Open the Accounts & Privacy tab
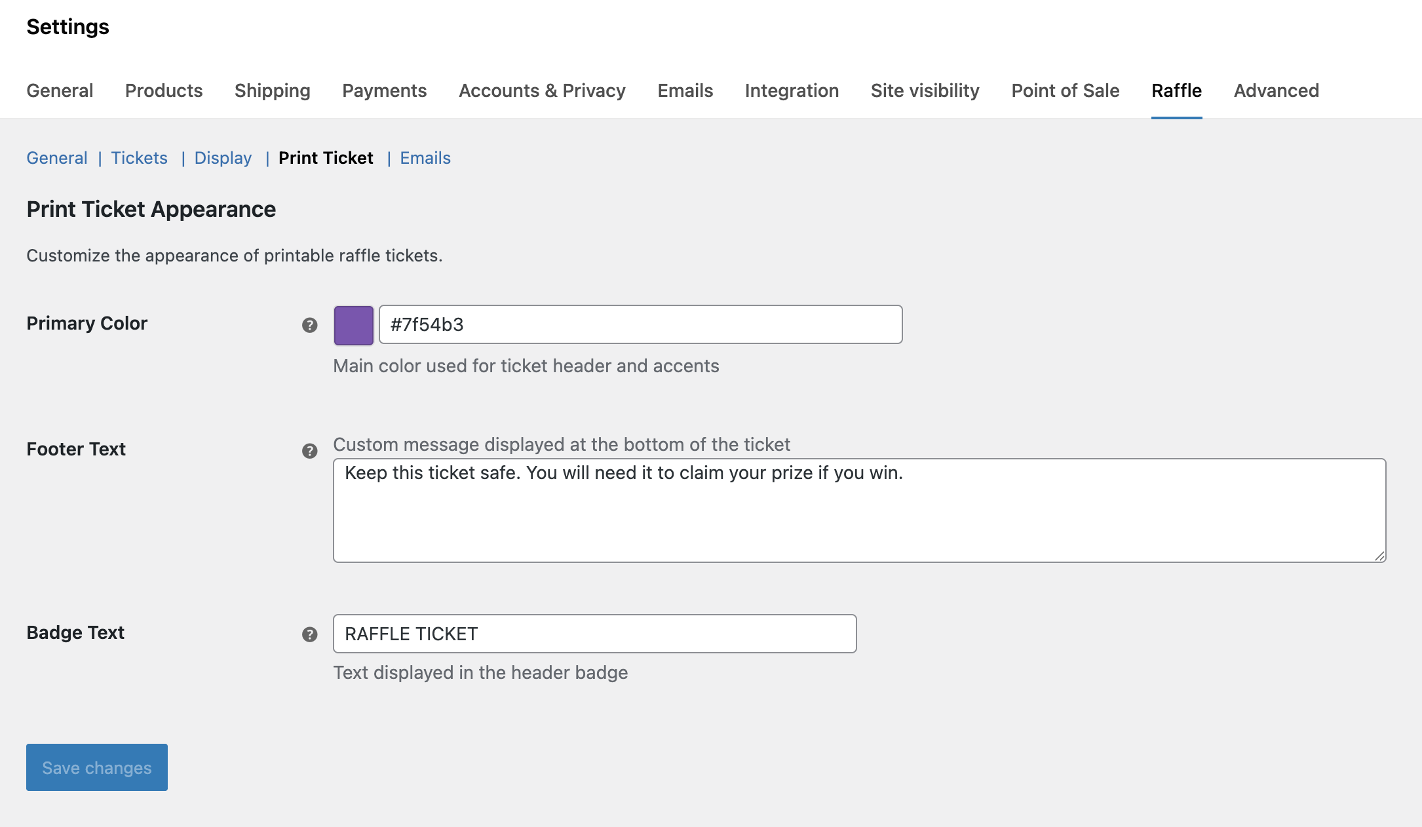Viewport: 1422px width, 827px height. click(x=542, y=91)
